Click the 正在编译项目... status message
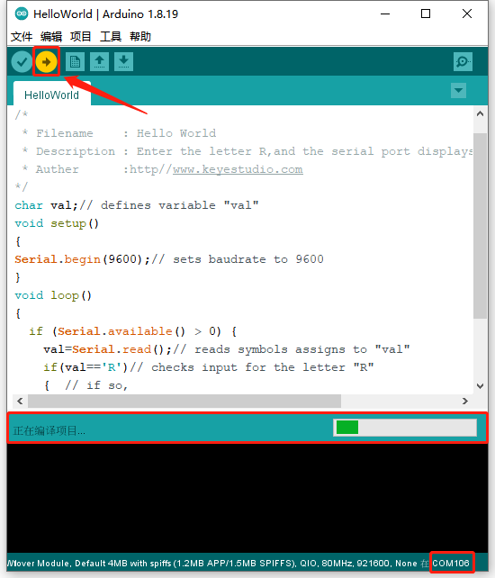Viewport: 495px width, 578px height. (x=49, y=430)
